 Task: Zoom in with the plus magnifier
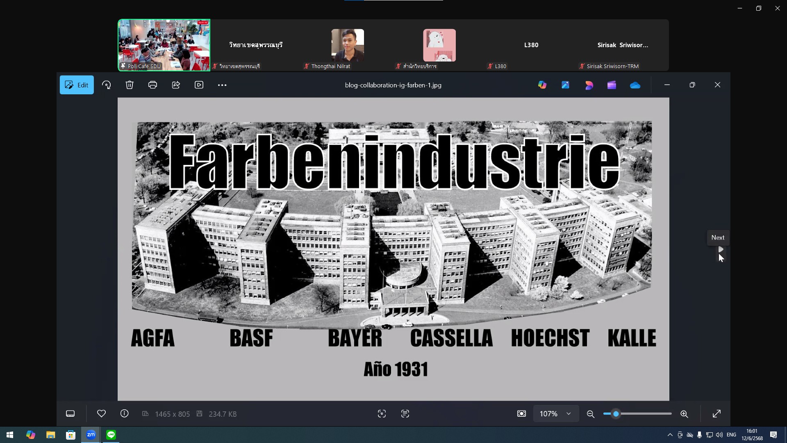[684, 414]
